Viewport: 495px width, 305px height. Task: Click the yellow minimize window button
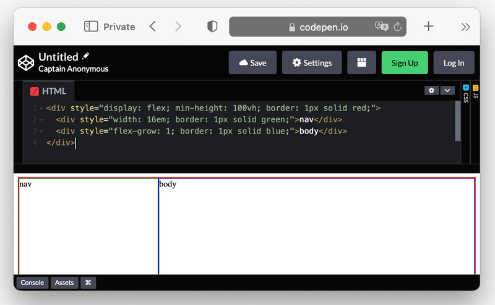[47, 27]
